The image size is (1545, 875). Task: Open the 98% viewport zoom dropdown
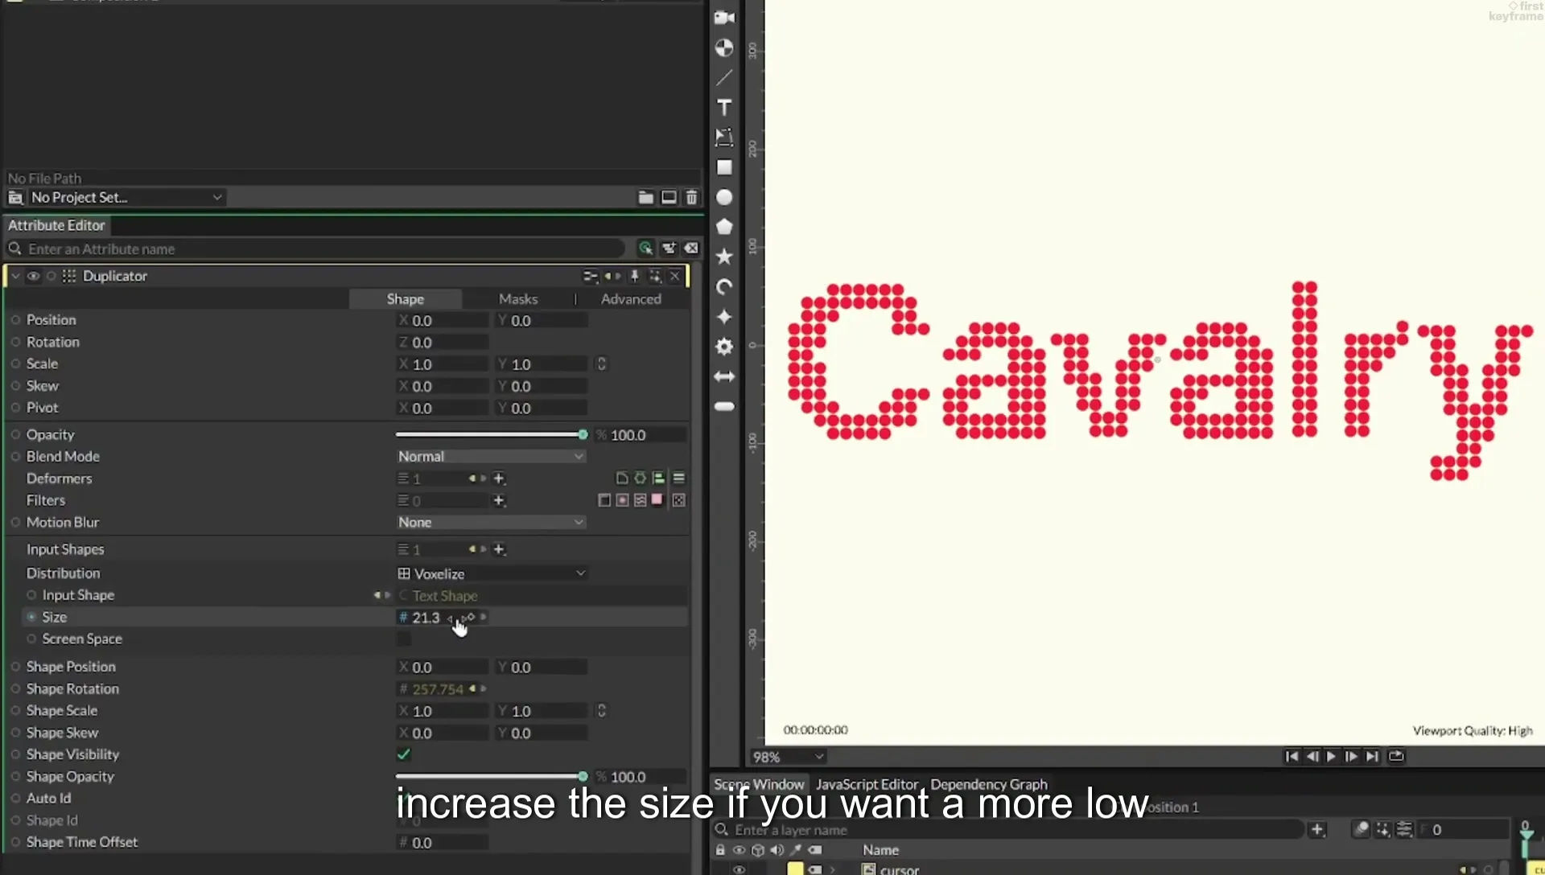788,757
